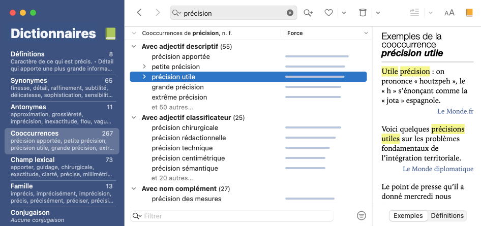Open the filter options icon
This screenshot has height=226, width=481.
tap(361, 216)
